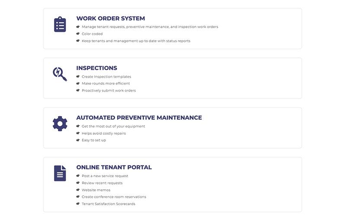Open the Online Tenant Portal heading
The width and height of the screenshot is (346, 216).
tap(114, 167)
